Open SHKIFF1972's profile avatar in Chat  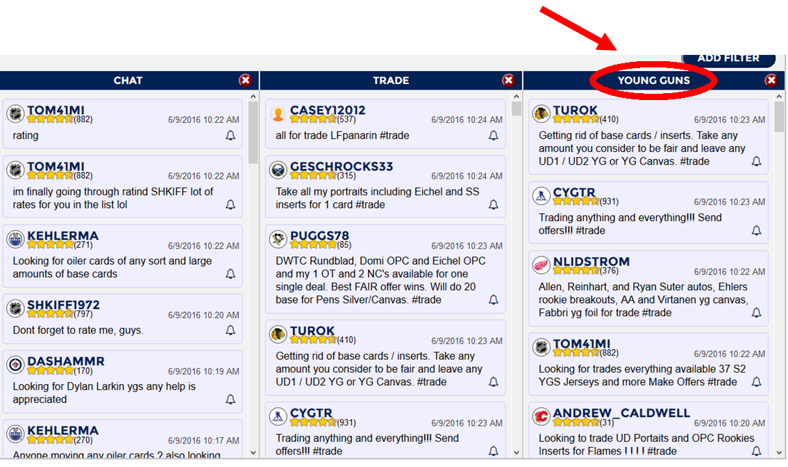15,309
